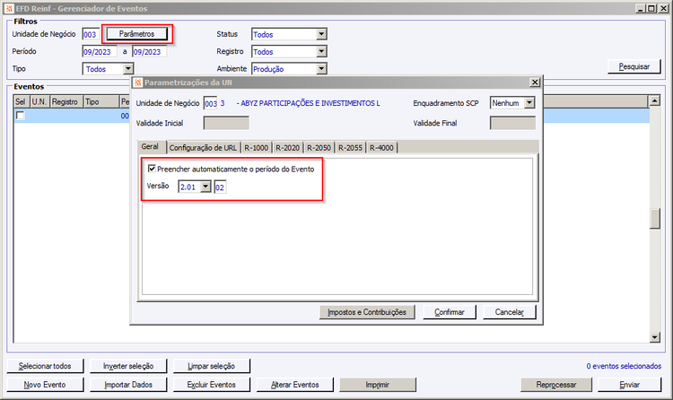Confirm the parametrization with Confirmar
The width and height of the screenshot is (673, 400).
point(450,312)
